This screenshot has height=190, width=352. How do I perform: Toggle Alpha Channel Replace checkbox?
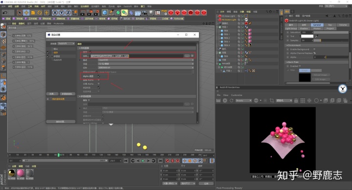[314, 53]
